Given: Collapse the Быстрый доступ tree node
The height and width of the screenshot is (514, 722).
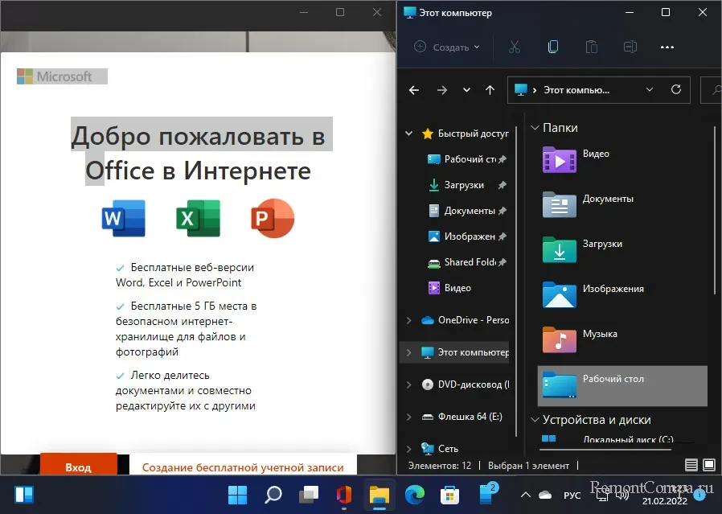Looking at the screenshot, I should tap(409, 134).
